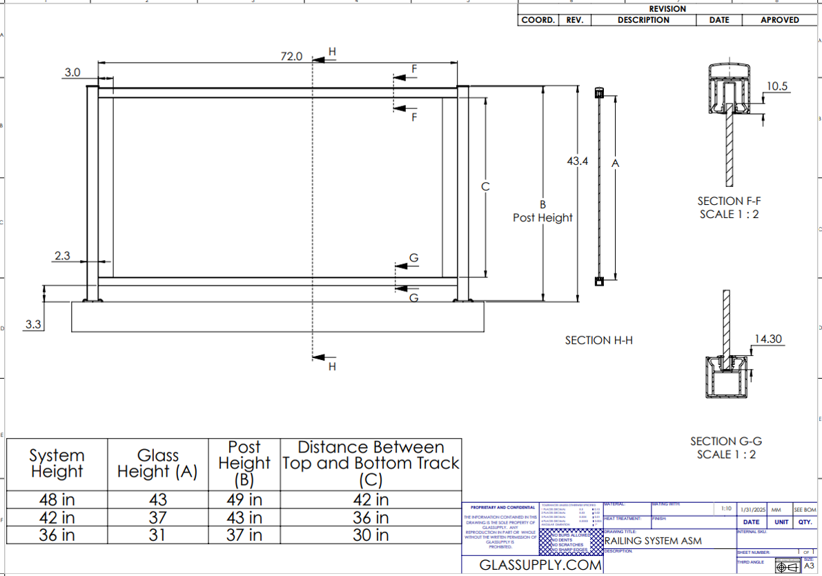Select the 37 in post height cell

click(x=244, y=535)
